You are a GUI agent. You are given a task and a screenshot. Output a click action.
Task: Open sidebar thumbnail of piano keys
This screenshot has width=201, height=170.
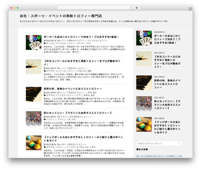[144, 83]
